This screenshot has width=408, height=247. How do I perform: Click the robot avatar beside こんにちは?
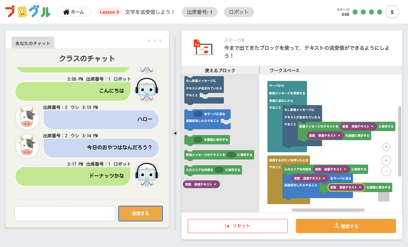(x=147, y=89)
